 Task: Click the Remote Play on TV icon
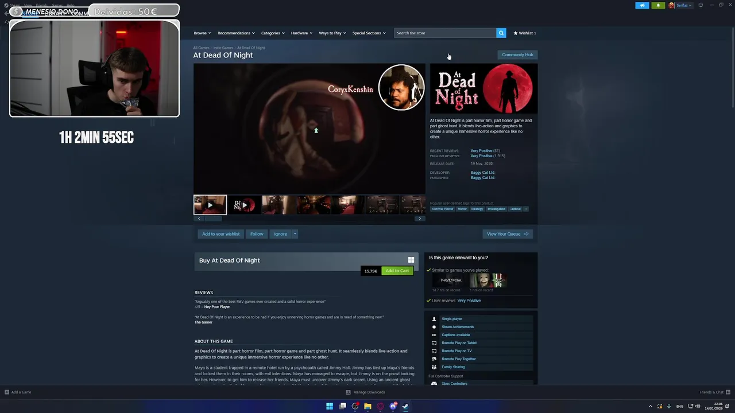(434, 351)
